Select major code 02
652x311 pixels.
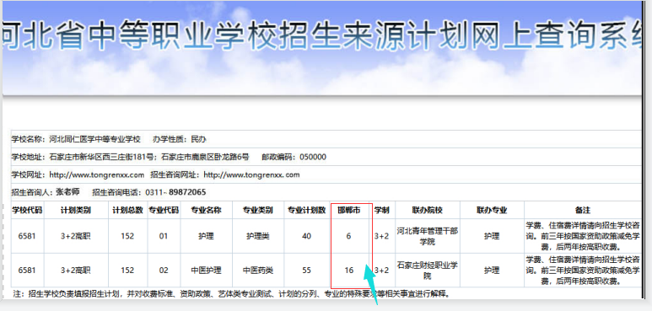tap(164, 270)
